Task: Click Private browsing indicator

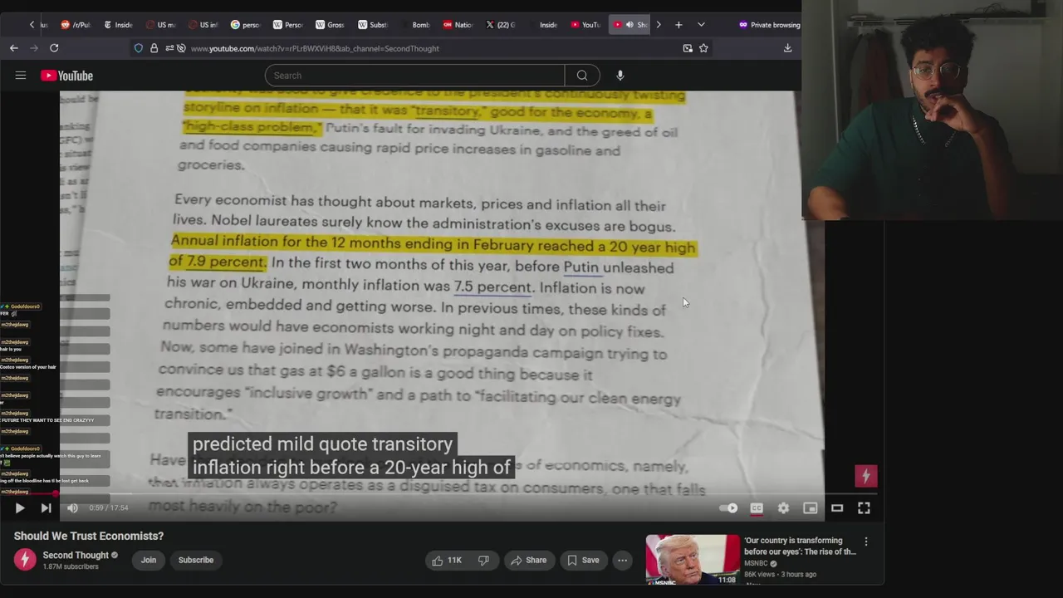Action: [x=769, y=25]
